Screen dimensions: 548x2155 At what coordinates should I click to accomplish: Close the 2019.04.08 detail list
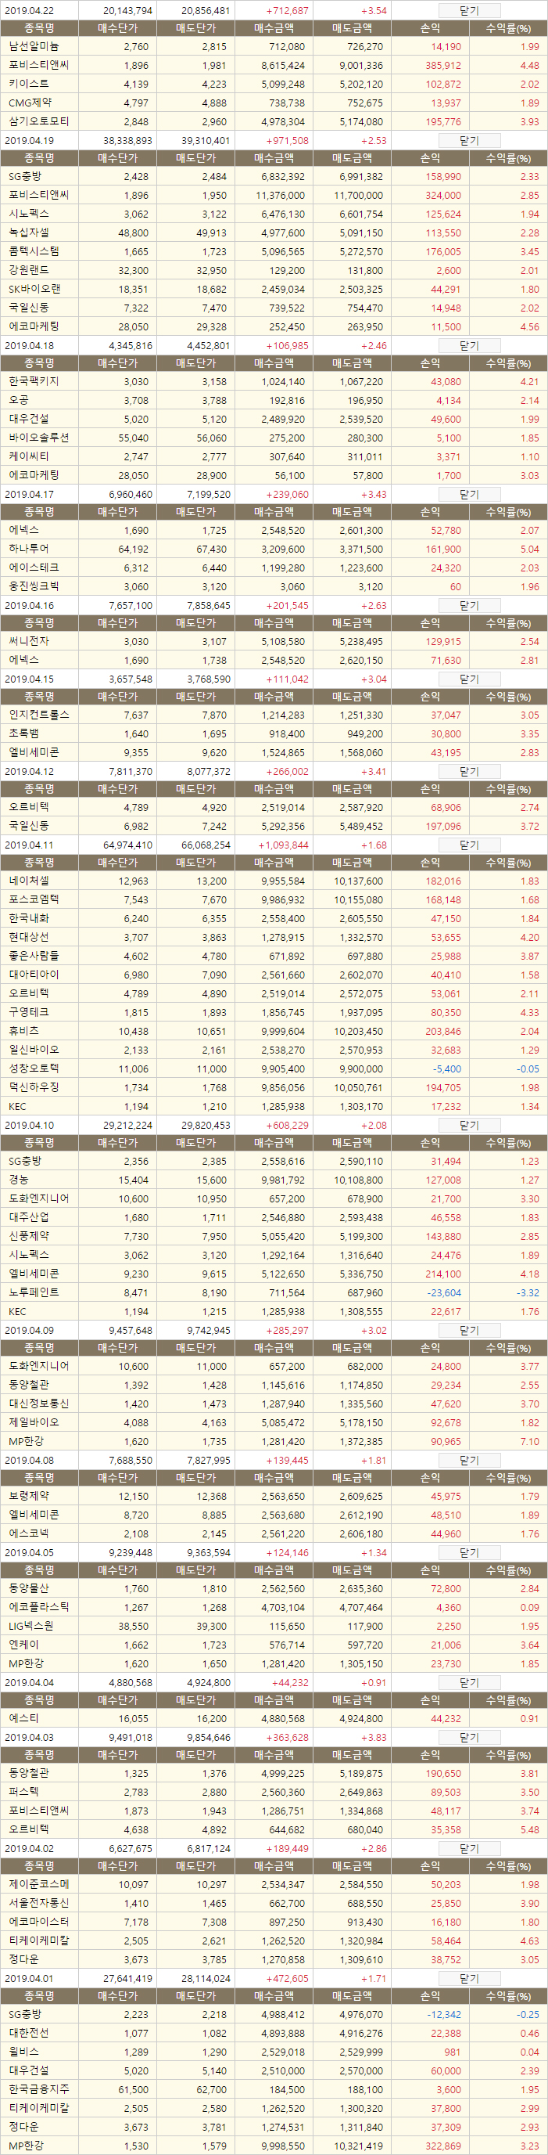click(470, 1460)
